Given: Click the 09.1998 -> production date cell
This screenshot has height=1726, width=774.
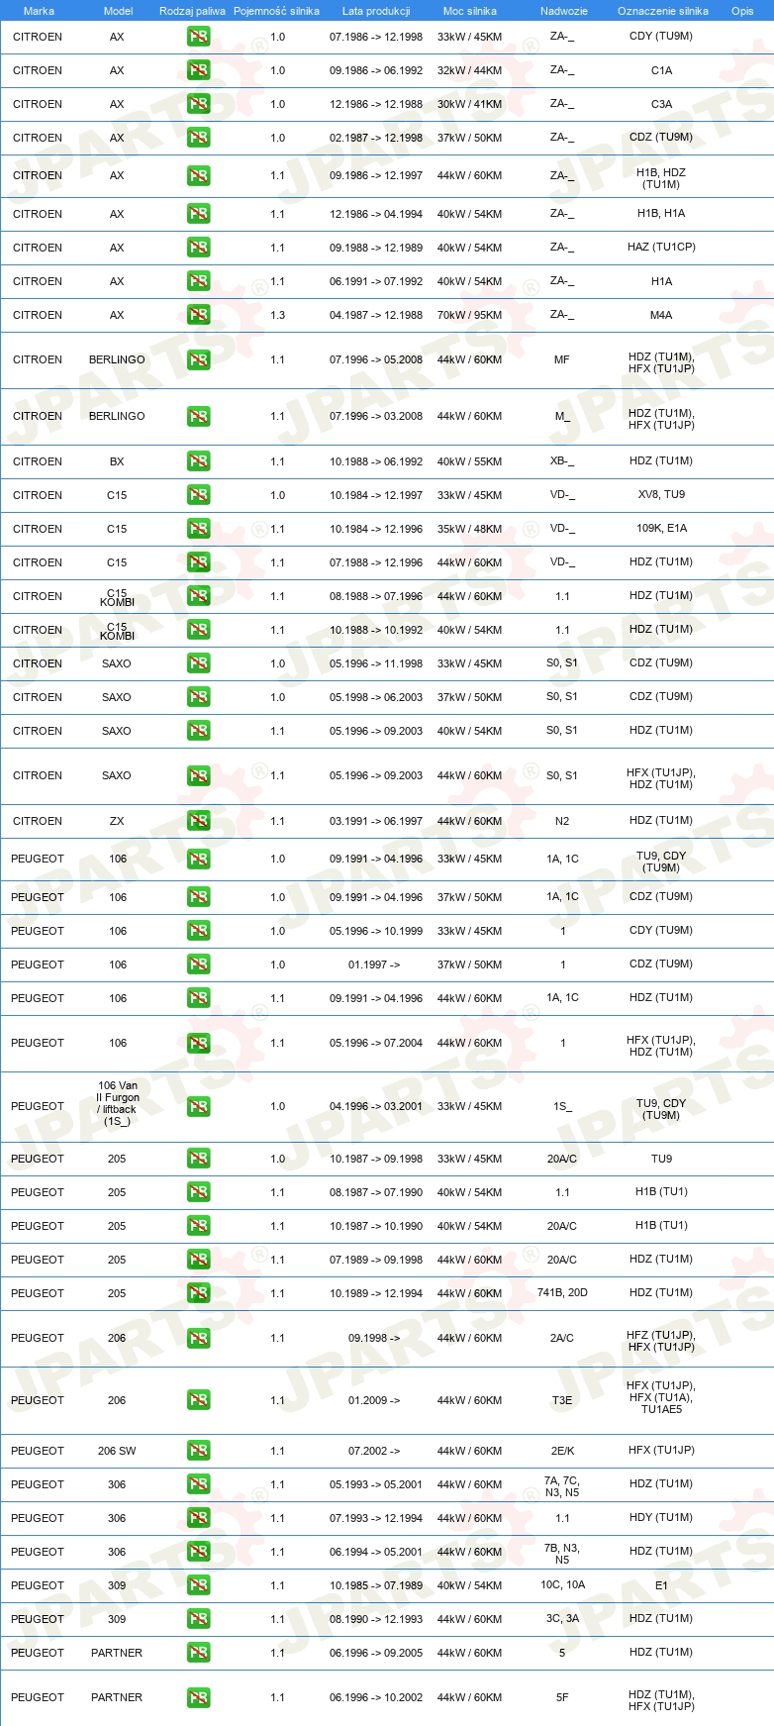Looking at the screenshot, I should 374,1338.
